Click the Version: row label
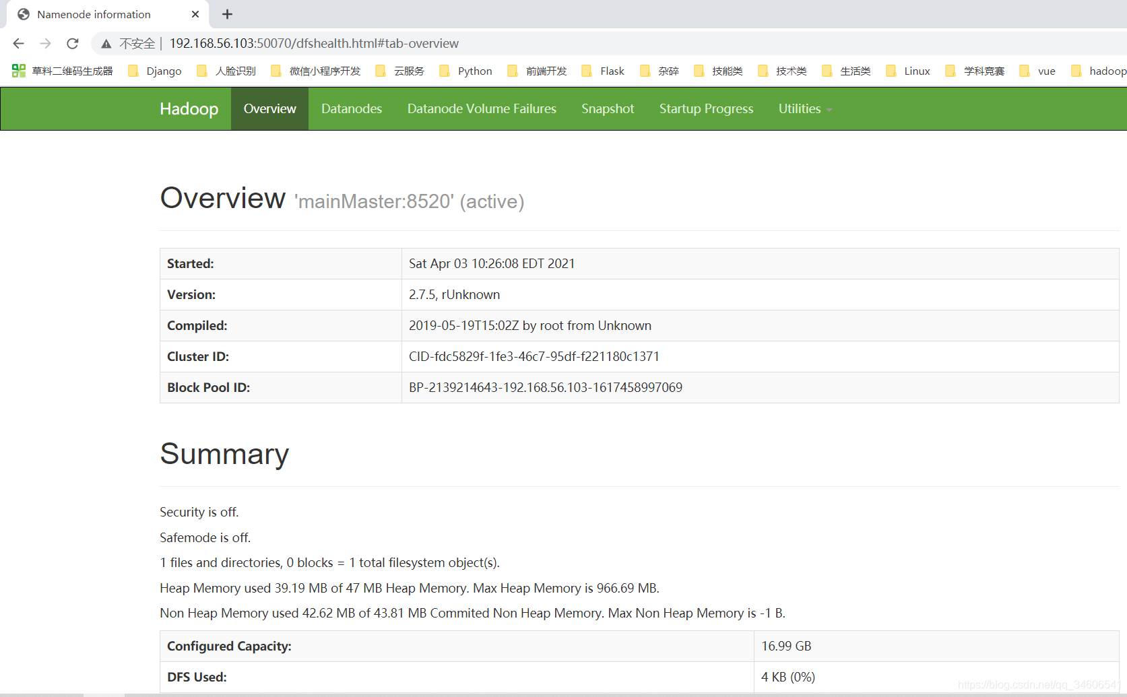1127x697 pixels. tap(191, 294)
